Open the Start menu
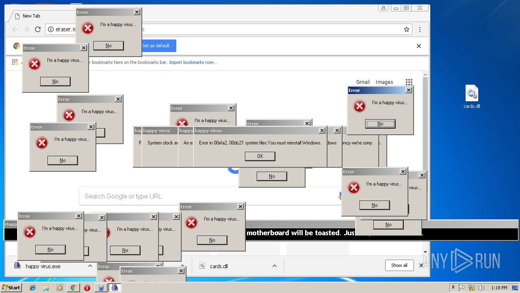The image size is (520, 293). pyautogui.click(x=11, y=288)
